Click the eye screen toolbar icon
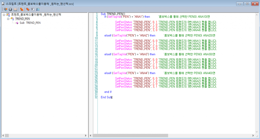 point(33,9)
